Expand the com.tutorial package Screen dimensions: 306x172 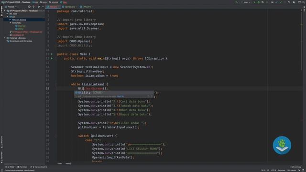tap(10, 20)
